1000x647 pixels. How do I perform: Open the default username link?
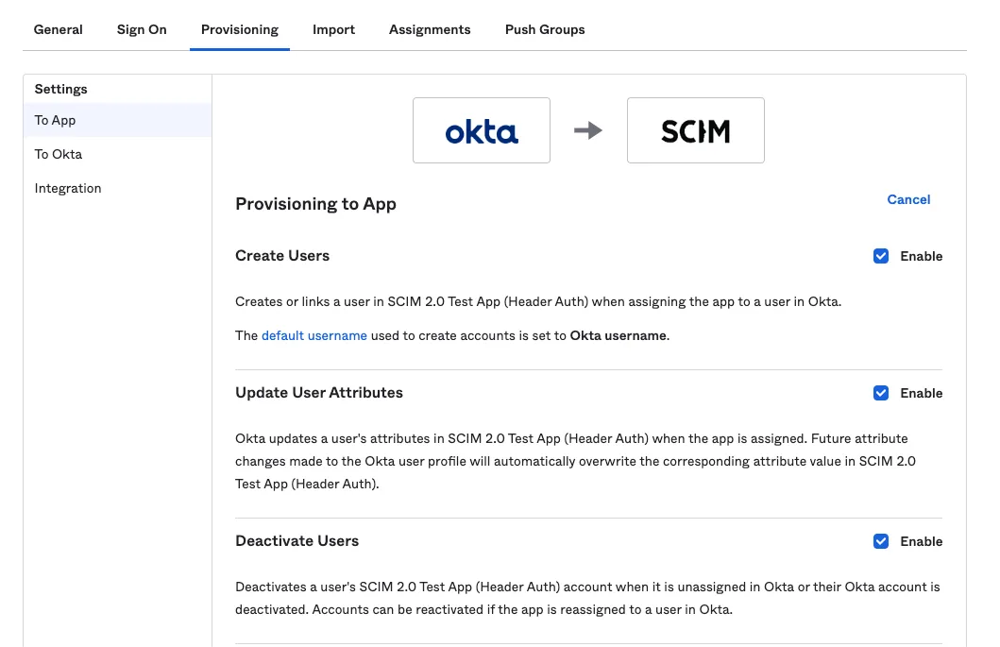[314, 335]
